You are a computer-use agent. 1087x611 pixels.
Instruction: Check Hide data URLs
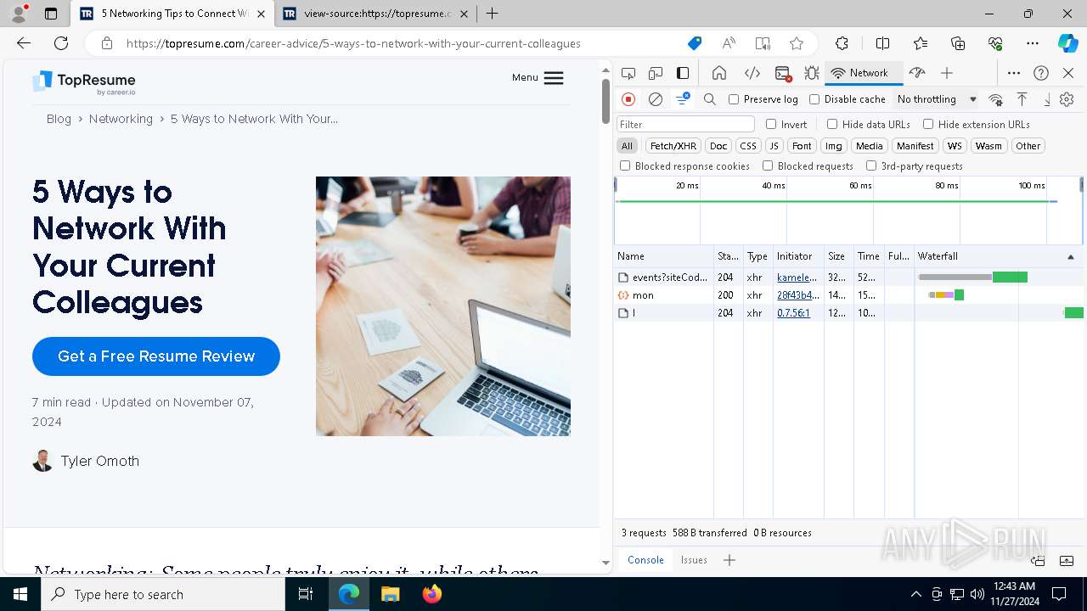(x=832, y=124)
